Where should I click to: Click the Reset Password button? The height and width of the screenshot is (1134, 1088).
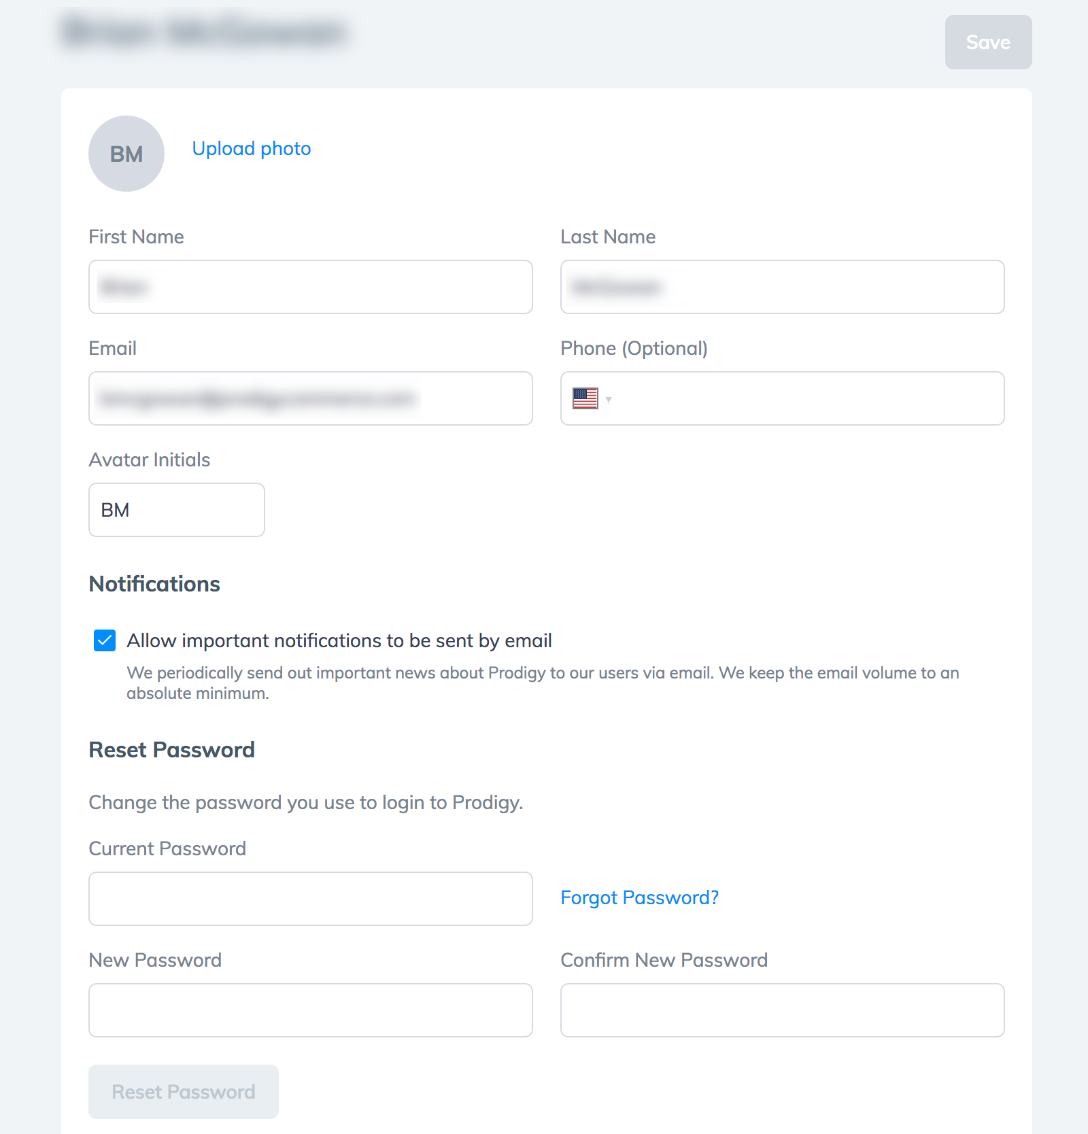coord(184,1092)
